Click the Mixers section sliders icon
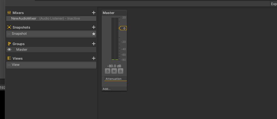This screenshot has height=119, width=277. pyautogui.click(x=9, y=13)
